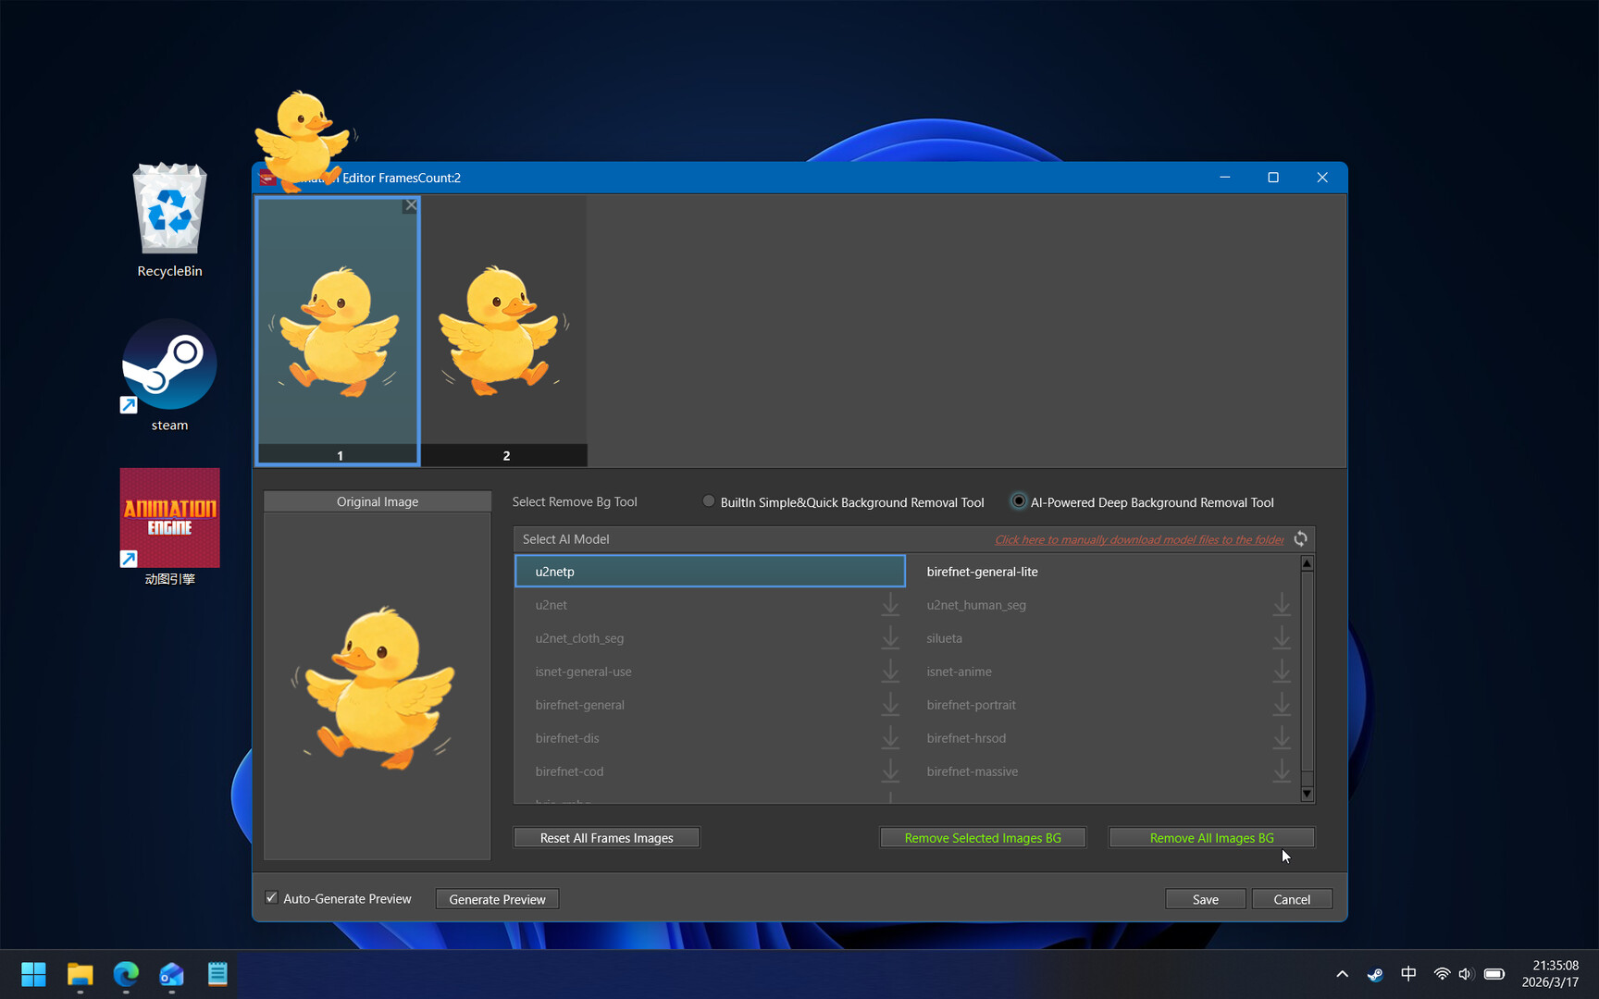Select BuiltIn Simple&Quick Background Removal Tool

pyautogui.click(x=708, y=500)
